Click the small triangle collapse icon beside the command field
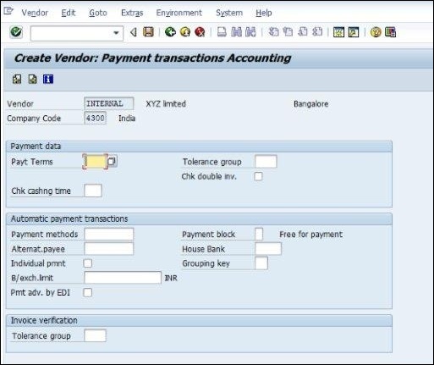 tap(134, 32)
